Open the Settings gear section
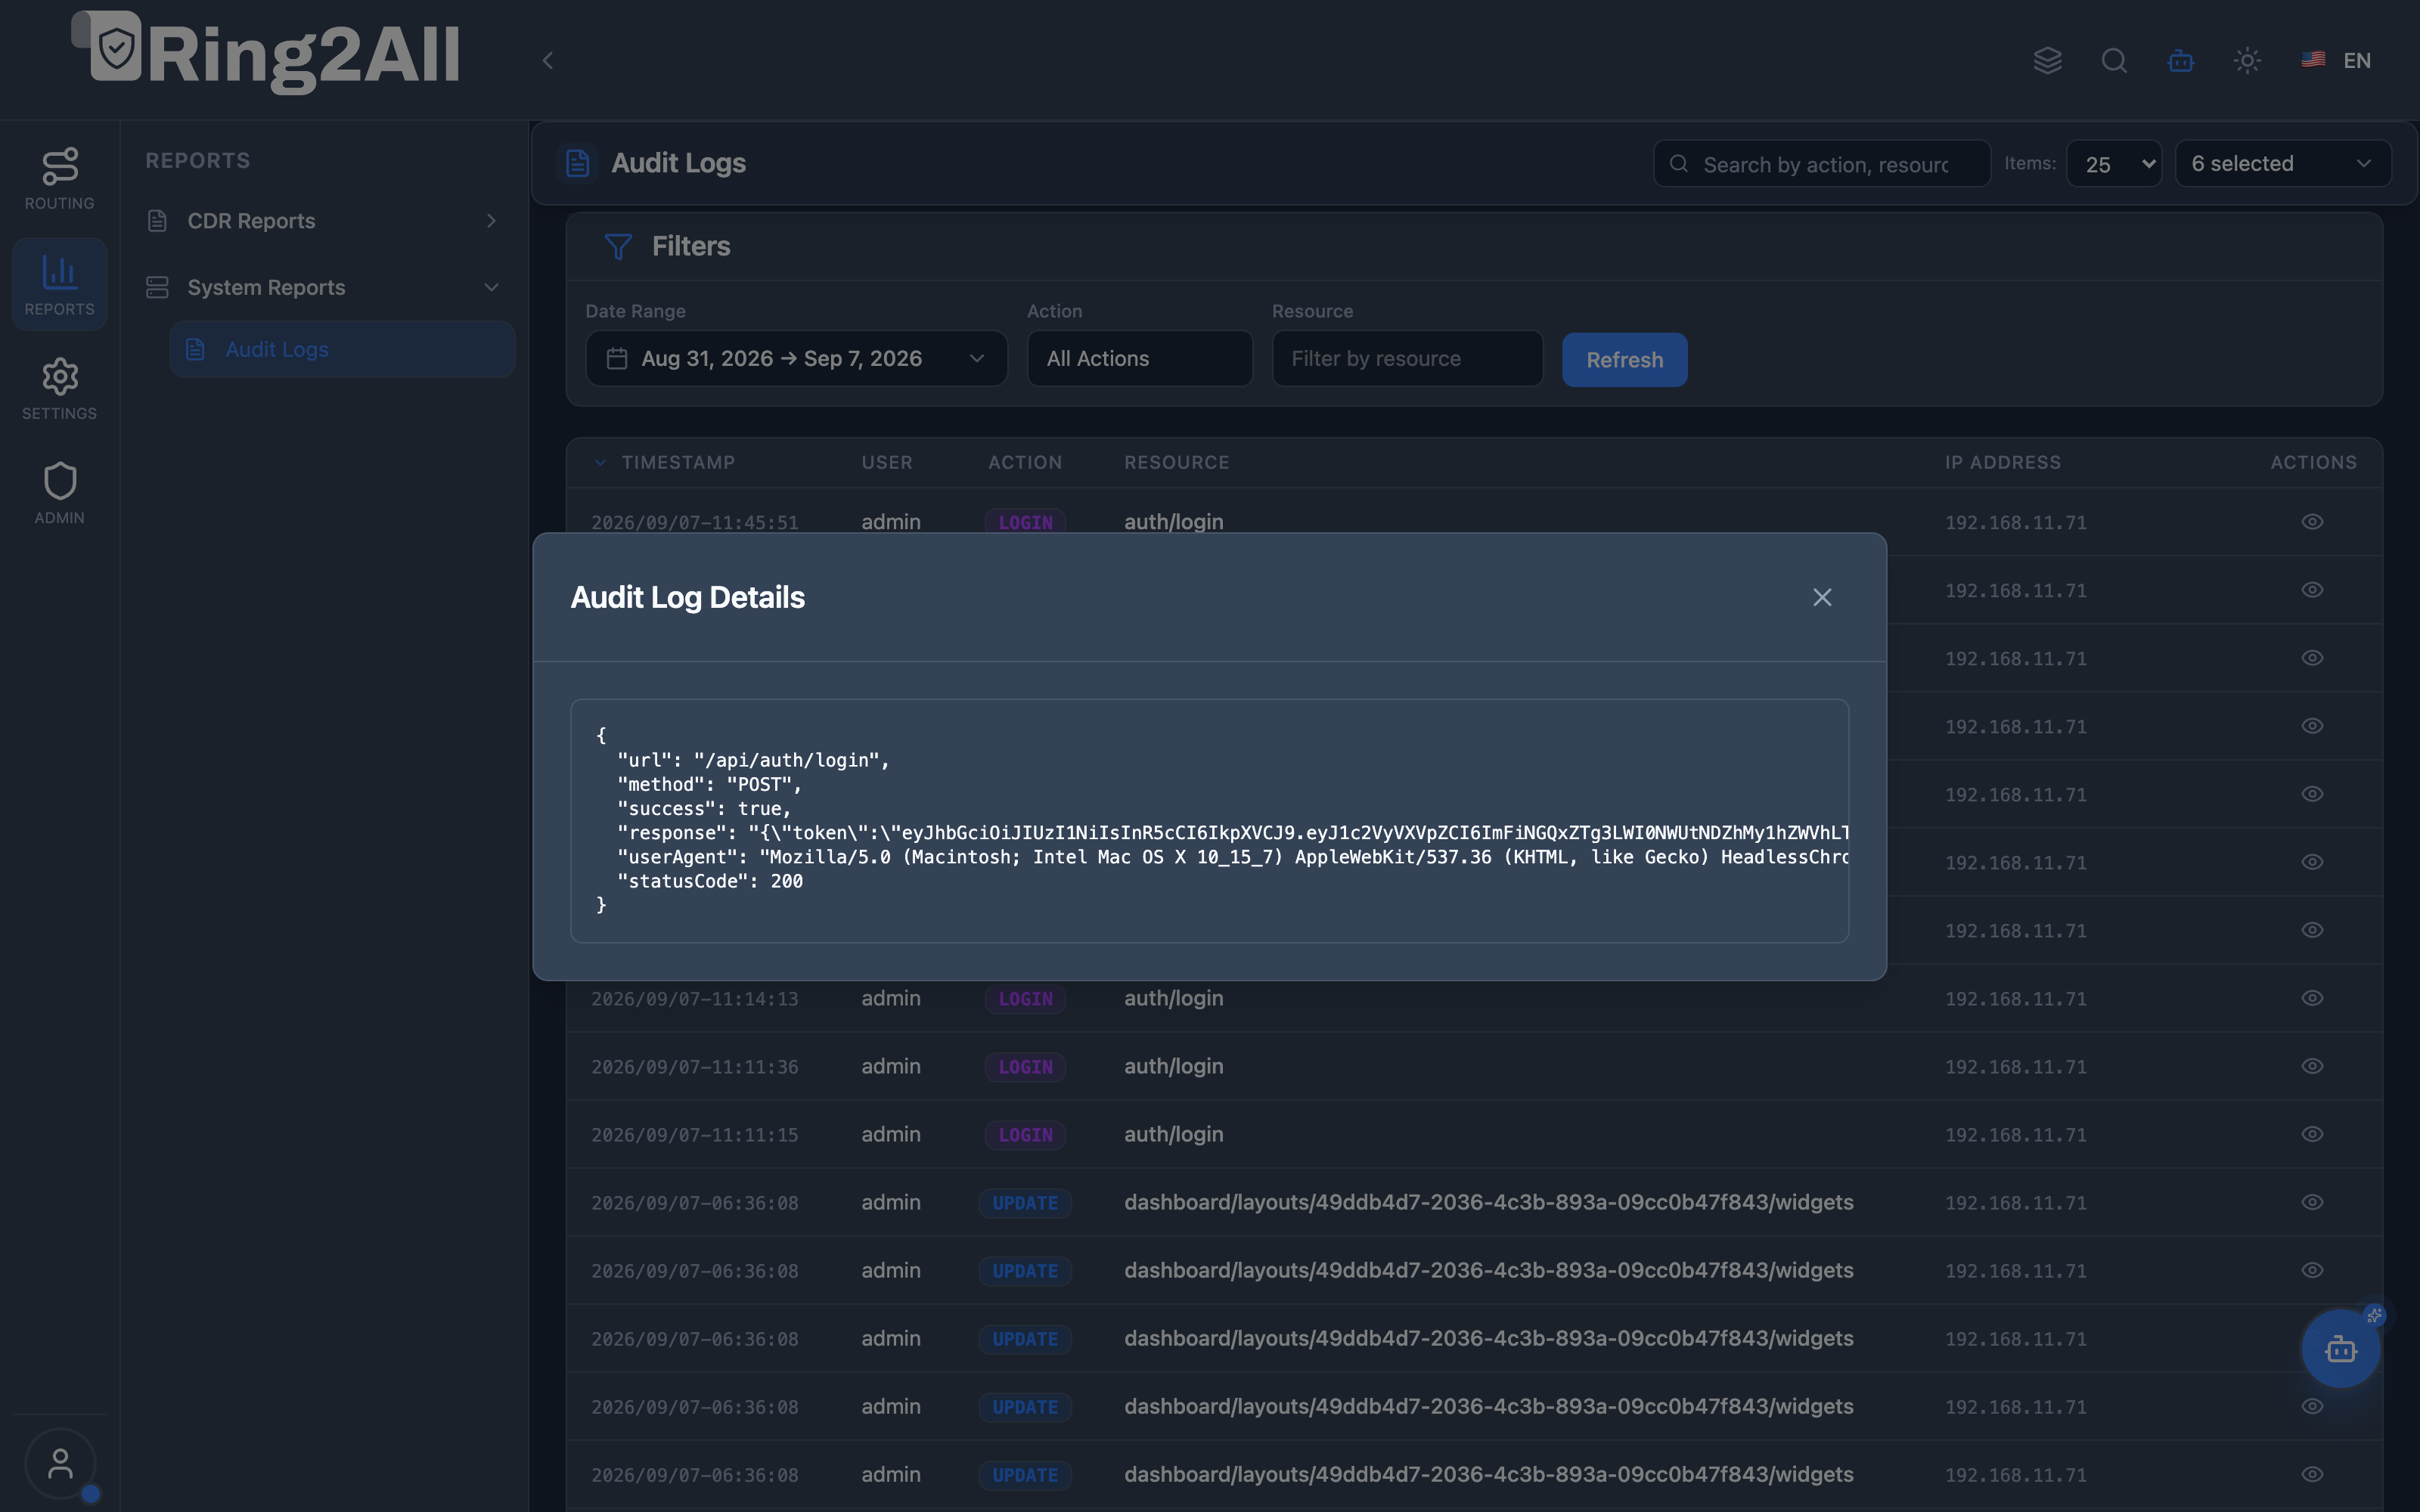The width and height of the screenshot is (2420, 1512). (x=59, y=389)
